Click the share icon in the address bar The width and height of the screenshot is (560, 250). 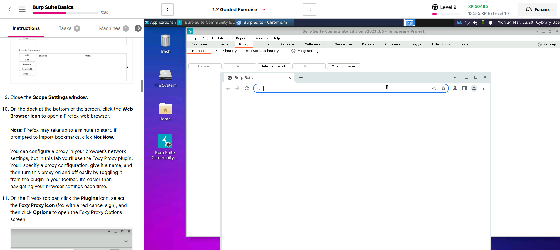tap(434, 88)
